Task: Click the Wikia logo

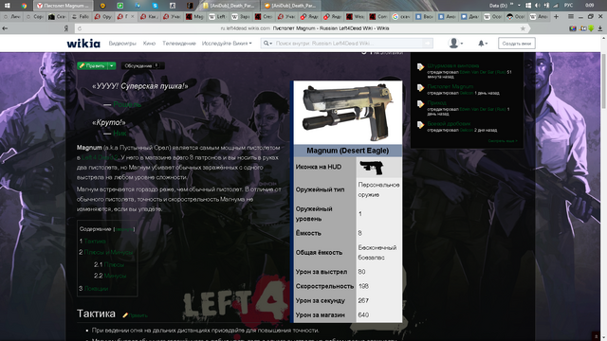Action: pyautogui.click(x=83, y=44)
